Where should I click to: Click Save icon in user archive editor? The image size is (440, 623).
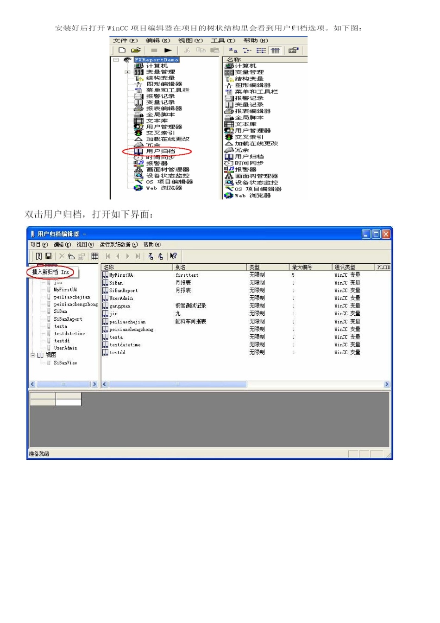click(48, 256)
